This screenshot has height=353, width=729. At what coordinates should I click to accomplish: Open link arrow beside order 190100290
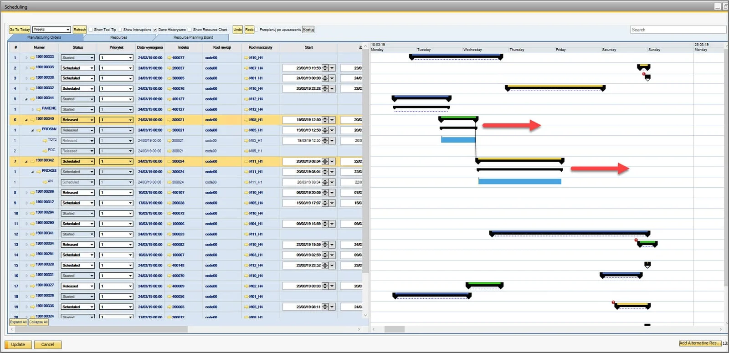pyautogui.click(x=33, y=224)
